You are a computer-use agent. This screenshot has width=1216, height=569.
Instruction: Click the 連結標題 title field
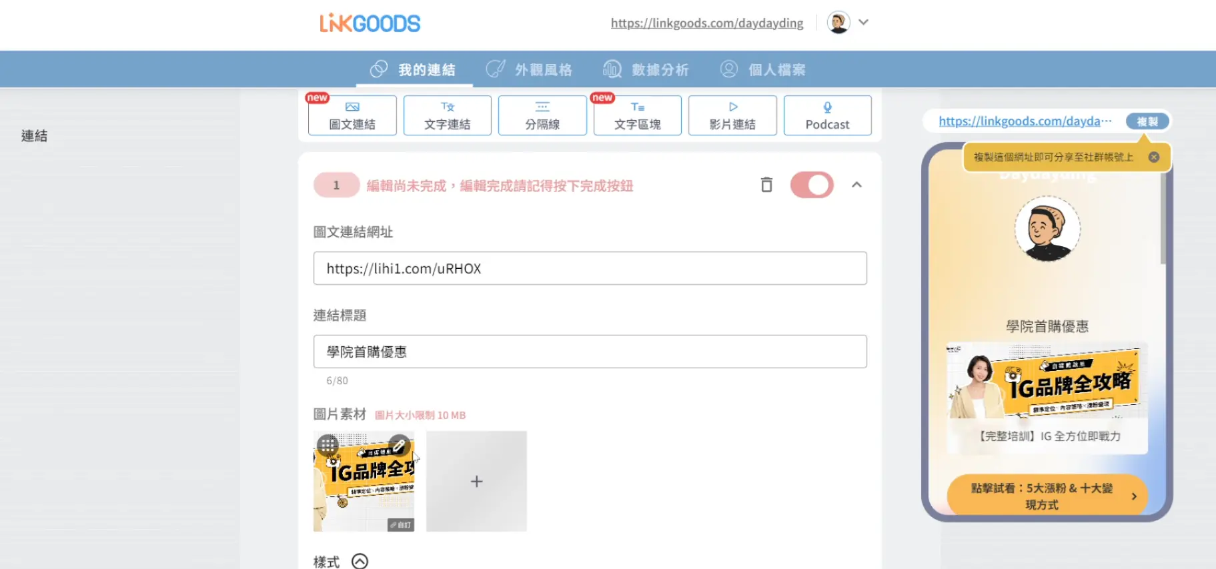pyautogui.click(x=590, y=352)
